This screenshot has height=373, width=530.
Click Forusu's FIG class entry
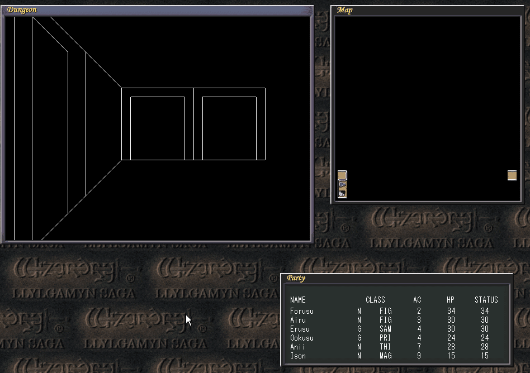tap(386, 311)
